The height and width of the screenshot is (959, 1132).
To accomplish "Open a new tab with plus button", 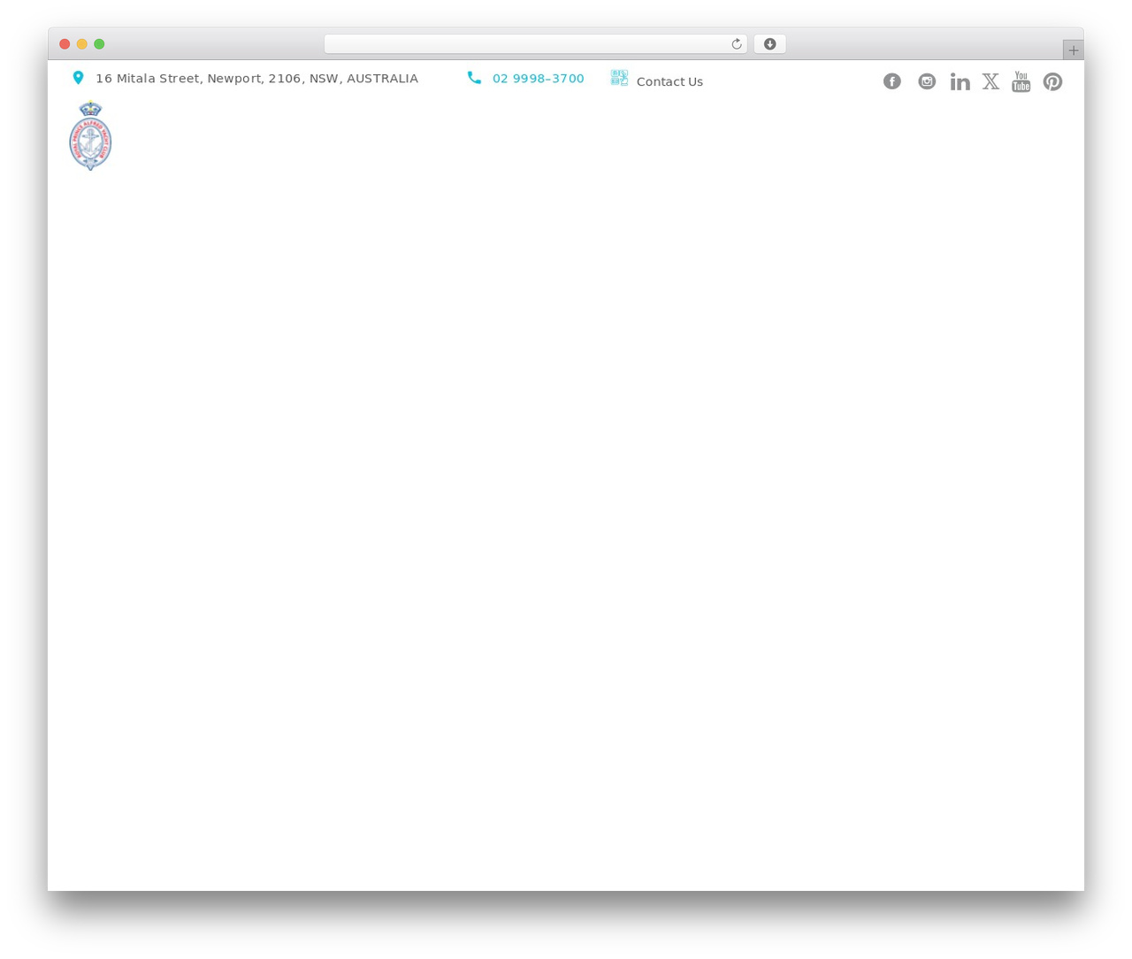I will click(1073, 50).
